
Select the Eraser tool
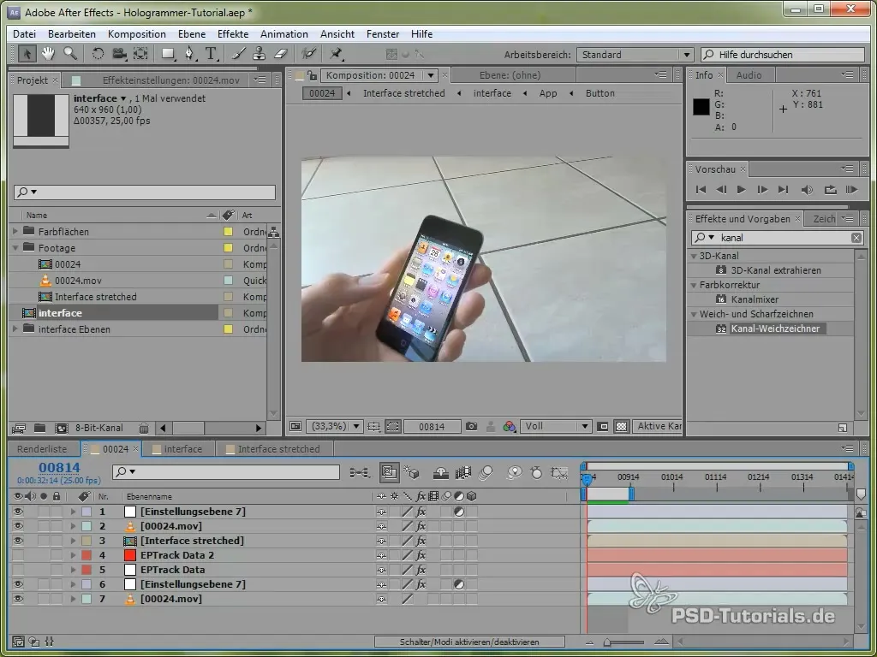point(281,54)
